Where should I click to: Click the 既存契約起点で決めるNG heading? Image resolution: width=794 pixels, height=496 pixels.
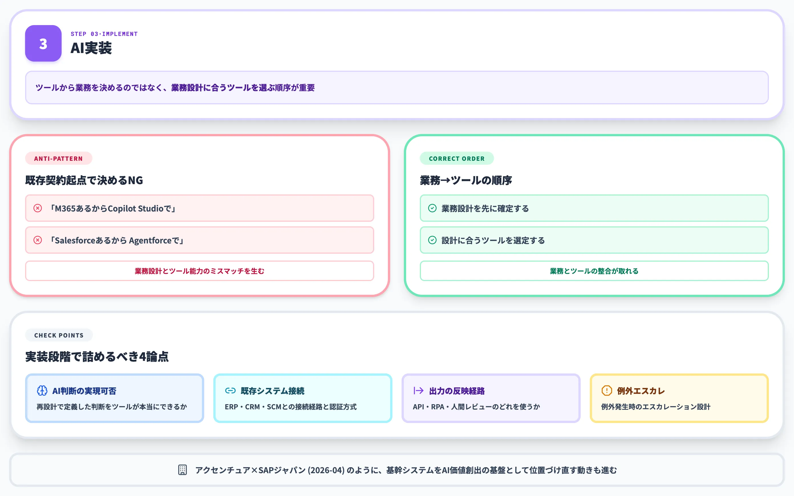84,180
